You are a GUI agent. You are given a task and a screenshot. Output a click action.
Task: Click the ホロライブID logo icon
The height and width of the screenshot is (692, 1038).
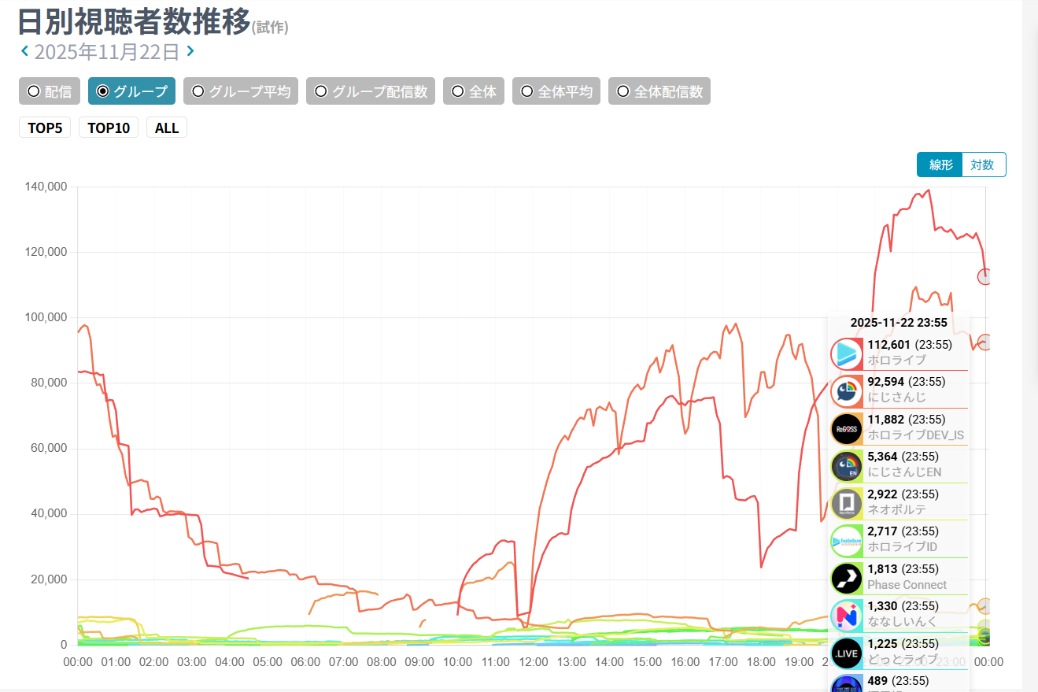pyautogui.click(x=847, y=541)
